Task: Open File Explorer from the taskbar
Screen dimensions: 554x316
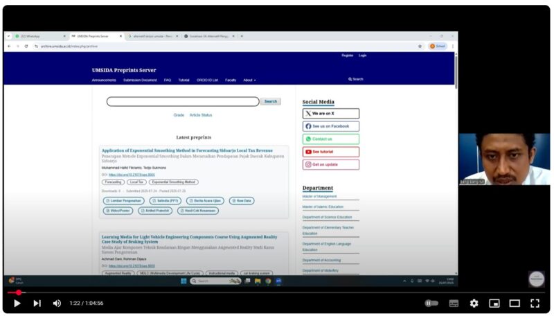Action: point(258,281)
